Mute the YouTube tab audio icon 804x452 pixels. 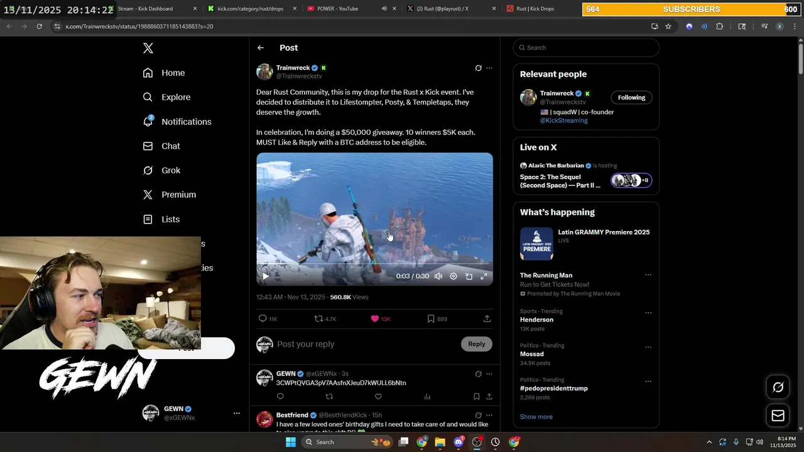coord(384,9)
